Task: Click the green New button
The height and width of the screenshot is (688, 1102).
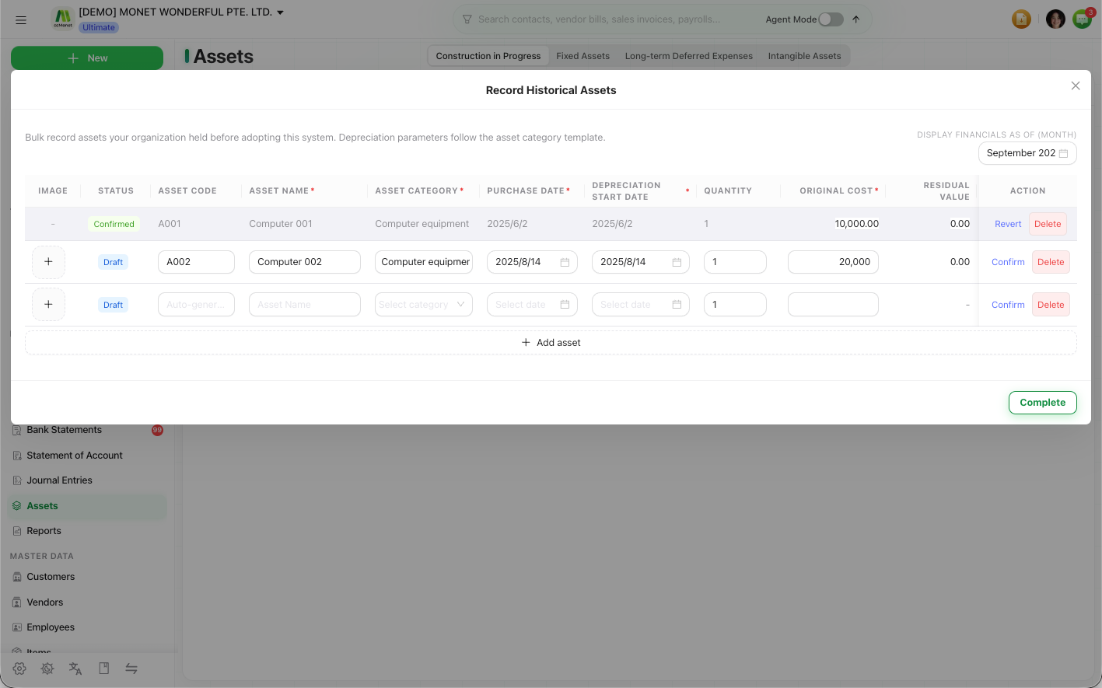Action: 87,58
